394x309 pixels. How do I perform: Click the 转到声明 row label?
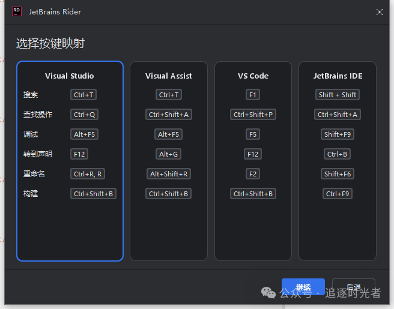tap(38, 154)
